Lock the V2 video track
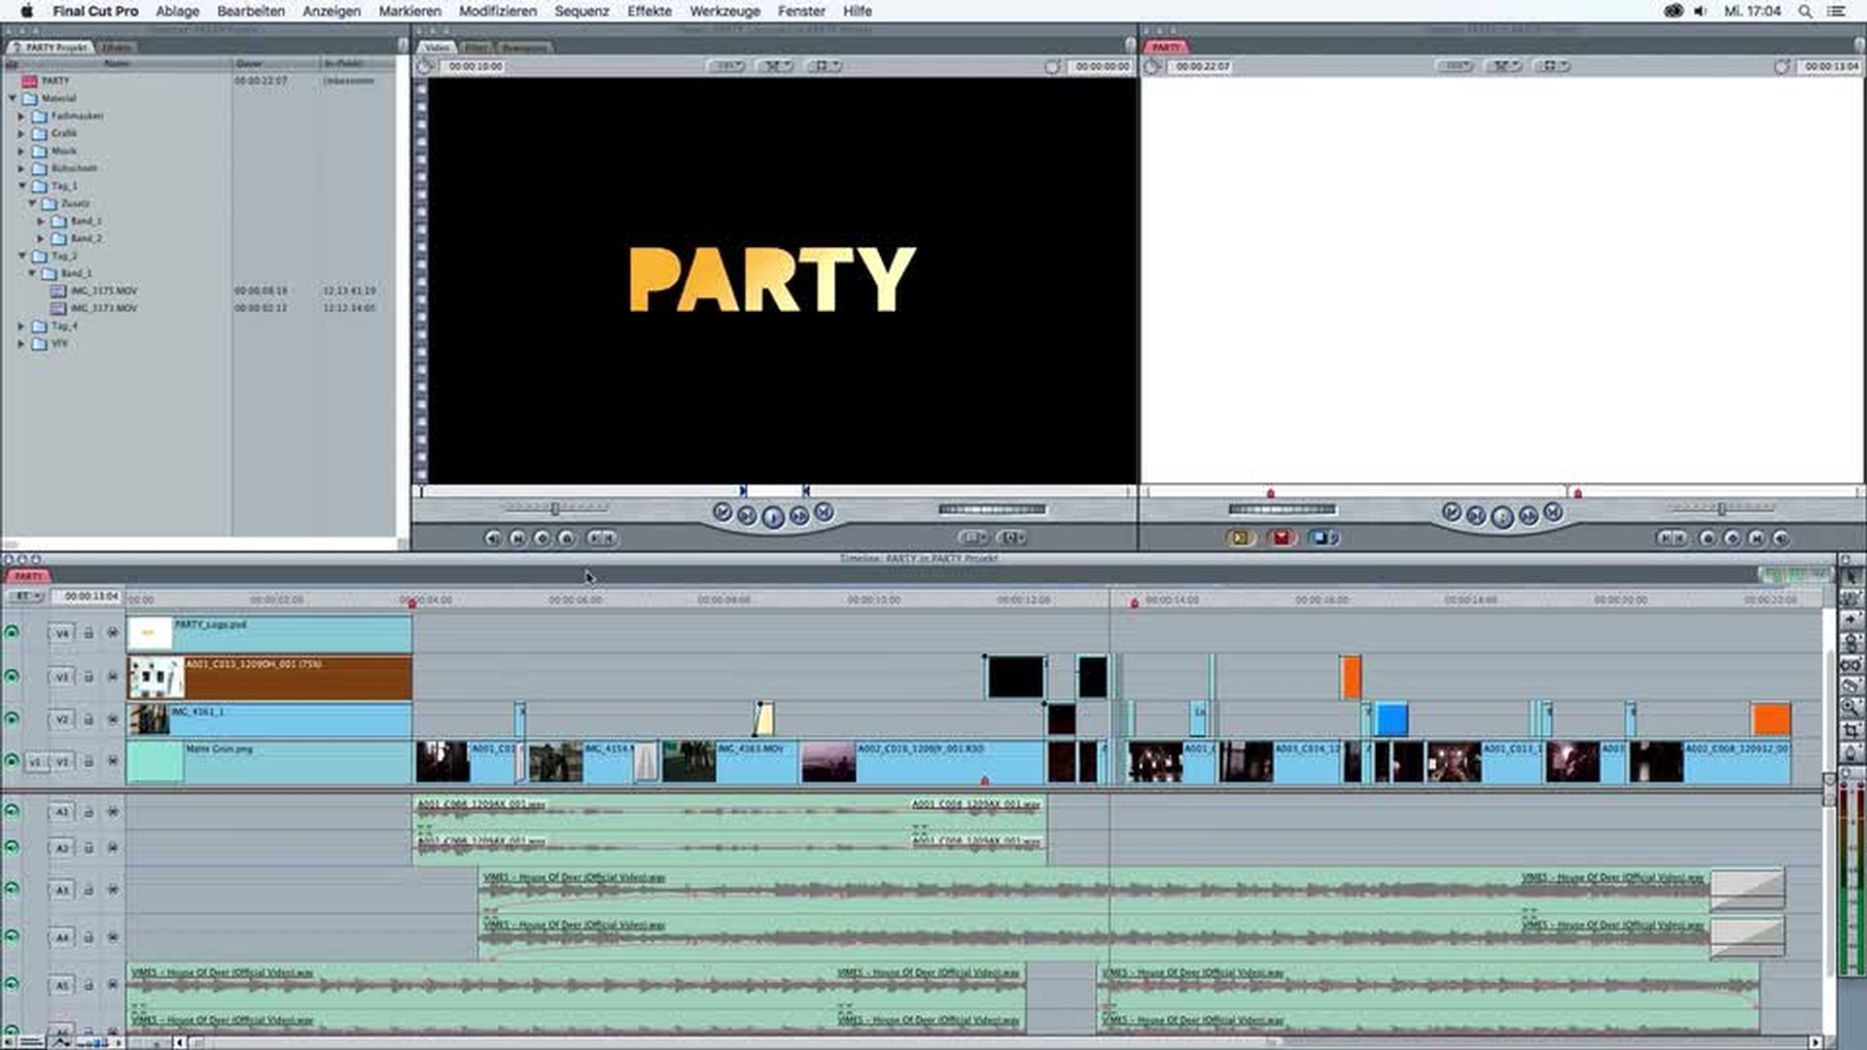 click(88, 719)
